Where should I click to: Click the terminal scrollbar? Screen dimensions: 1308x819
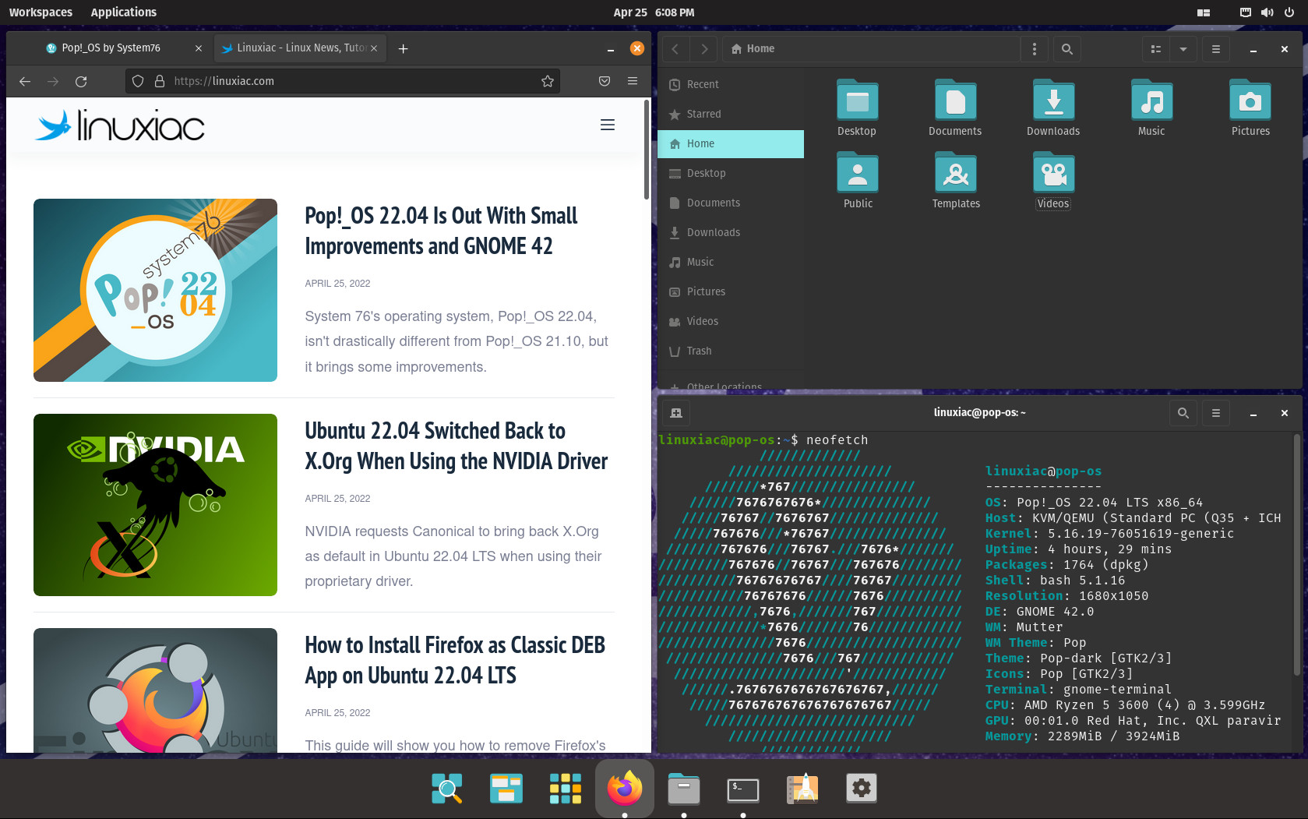tap(1297, 555)
